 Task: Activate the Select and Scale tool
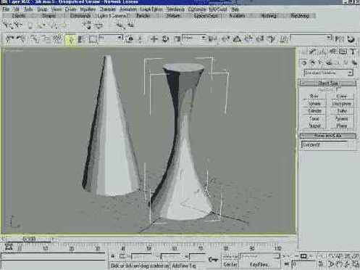click(177, 38)
